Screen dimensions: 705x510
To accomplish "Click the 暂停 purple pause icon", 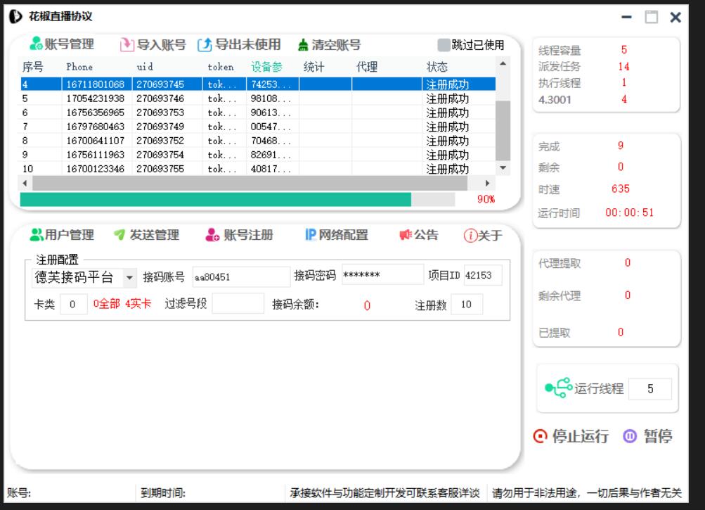I will pos(630,437).
